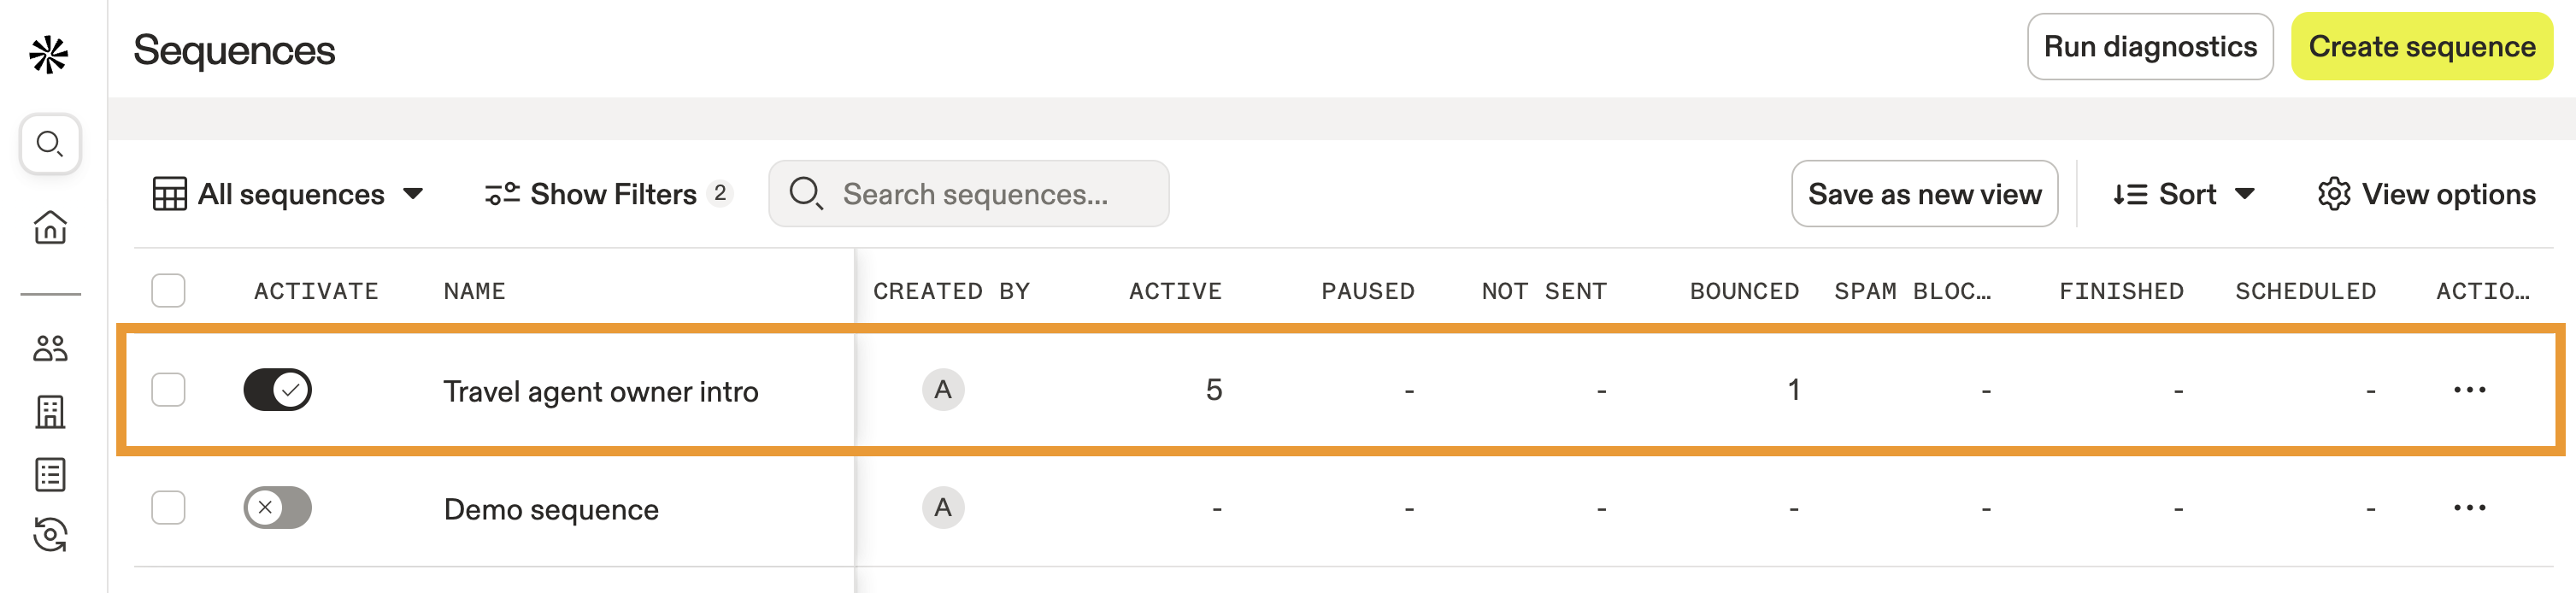Open the Lists sidebar icon
This screenshot has height=593, width=2576.
pos(50,474)
